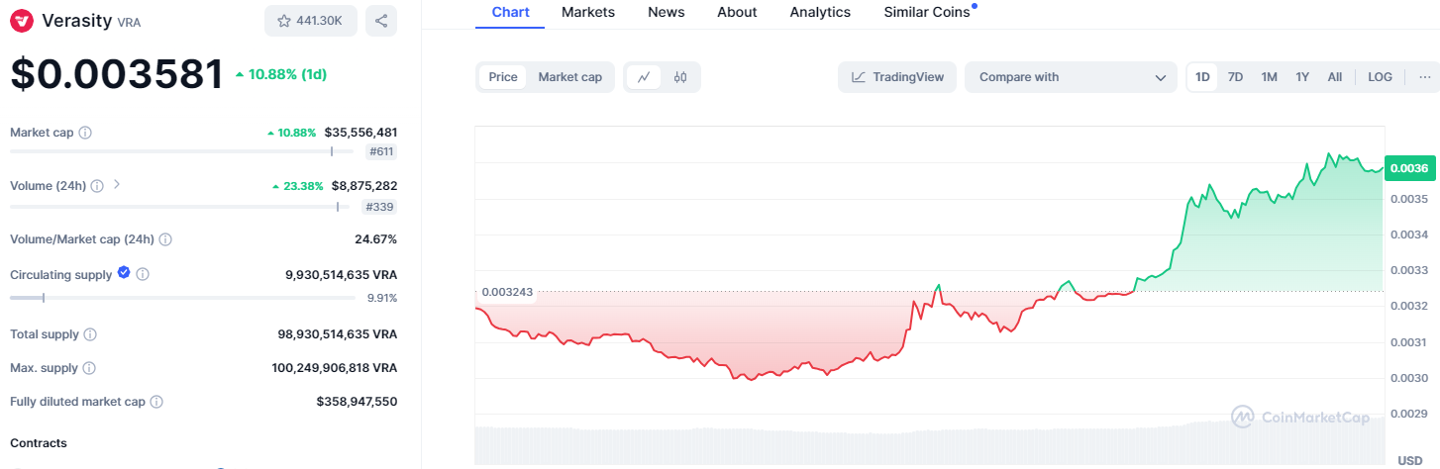
Task: Set chart range to 1Y
Action: [1302, 77]
